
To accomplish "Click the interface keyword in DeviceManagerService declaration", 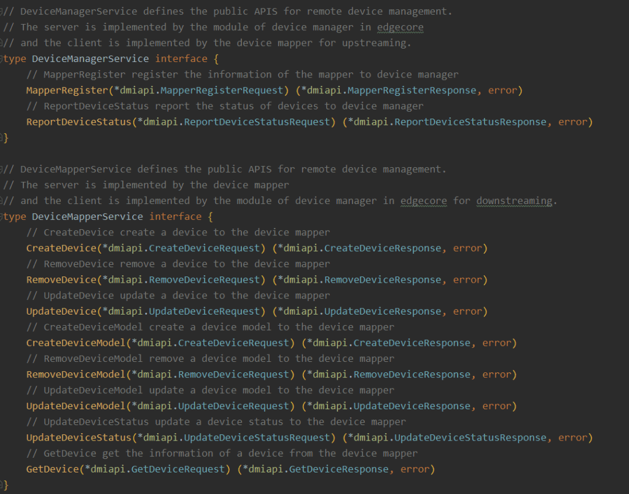I will [181, 58].
